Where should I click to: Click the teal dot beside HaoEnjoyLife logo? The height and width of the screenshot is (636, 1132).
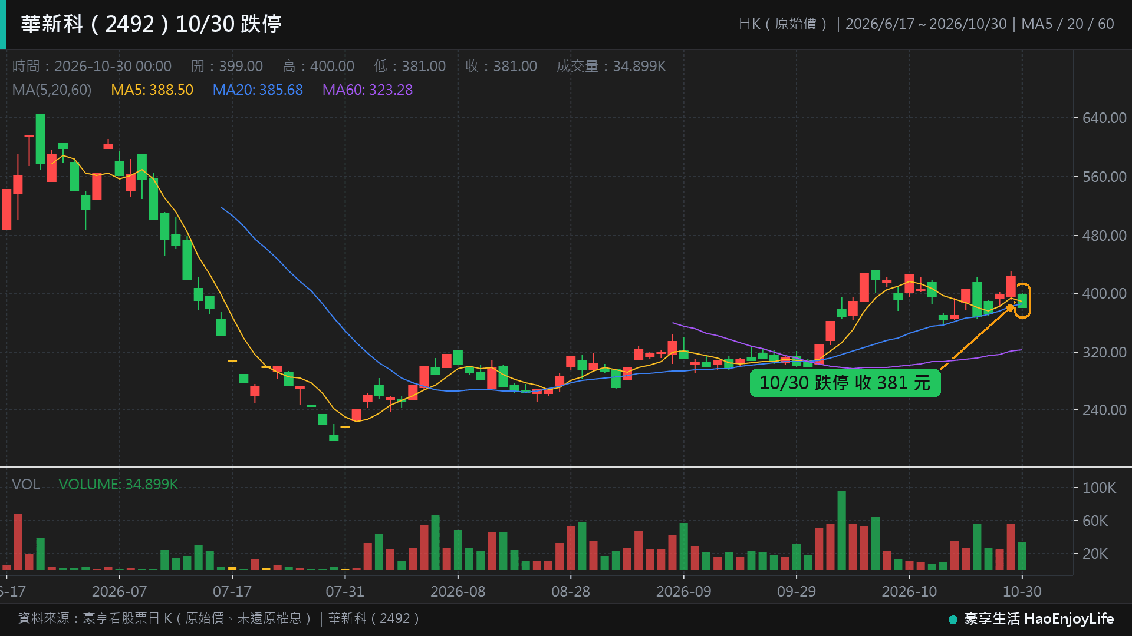click(953, 620)
